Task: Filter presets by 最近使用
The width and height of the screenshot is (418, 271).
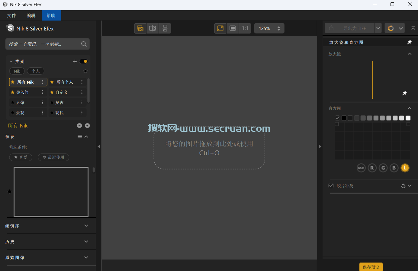Action: click(53, 157)
